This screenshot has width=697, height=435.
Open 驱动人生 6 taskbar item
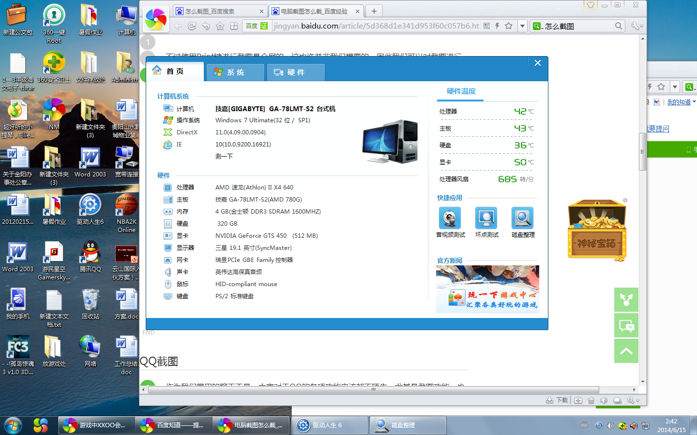click(x=331, y=425)
